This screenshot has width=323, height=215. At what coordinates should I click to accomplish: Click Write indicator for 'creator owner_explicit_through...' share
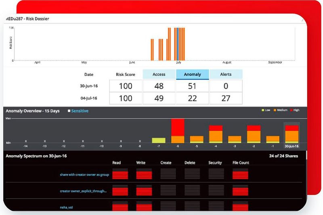144,190
